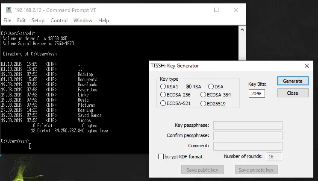Select the DSA key type
The image size is (318, 181).
215,87
